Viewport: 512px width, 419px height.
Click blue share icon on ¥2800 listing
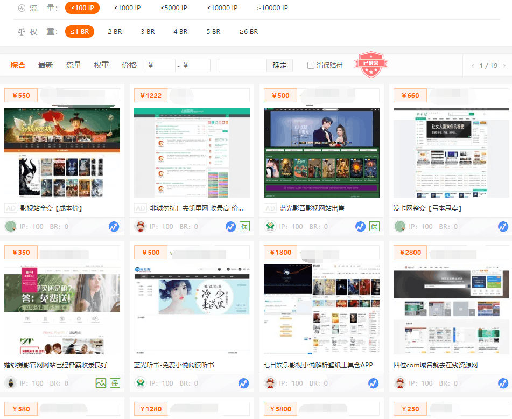503,383
